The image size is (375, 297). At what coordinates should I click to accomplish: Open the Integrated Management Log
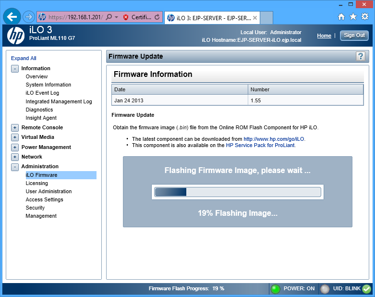59,101
